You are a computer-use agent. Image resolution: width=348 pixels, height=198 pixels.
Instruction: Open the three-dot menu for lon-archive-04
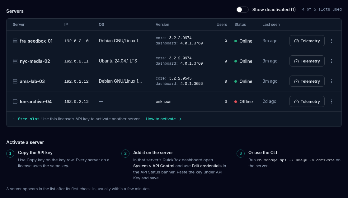click(332, 101)
